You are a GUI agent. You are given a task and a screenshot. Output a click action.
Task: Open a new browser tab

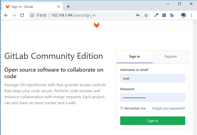click(x=68, y=7)
